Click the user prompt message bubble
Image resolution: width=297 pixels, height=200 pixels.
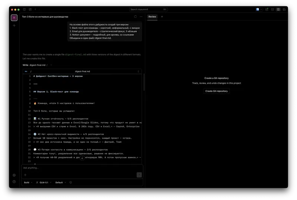(105, 31)
